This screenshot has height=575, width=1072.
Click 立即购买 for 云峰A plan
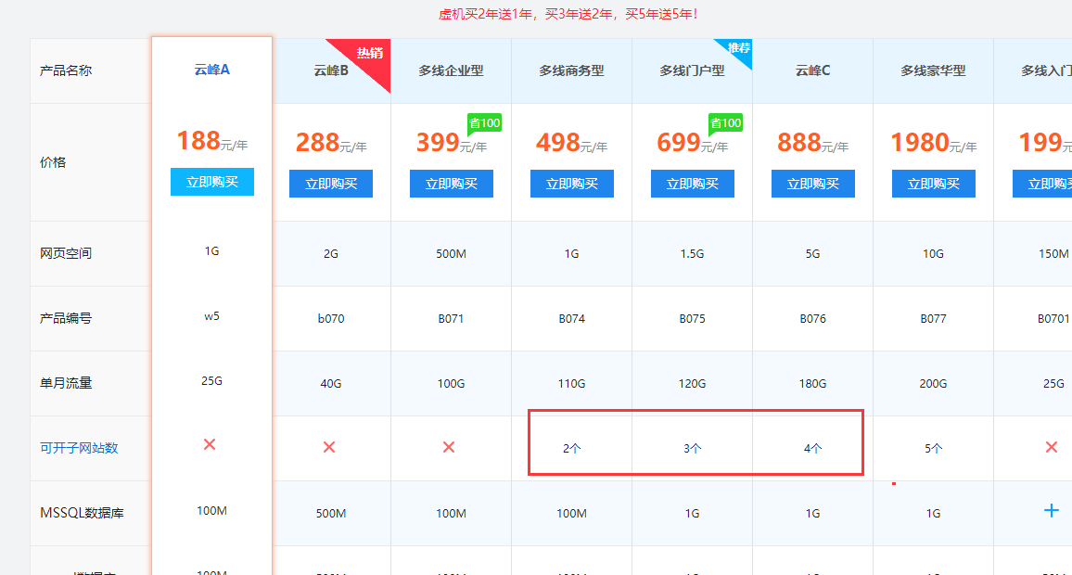click(211, 182)
